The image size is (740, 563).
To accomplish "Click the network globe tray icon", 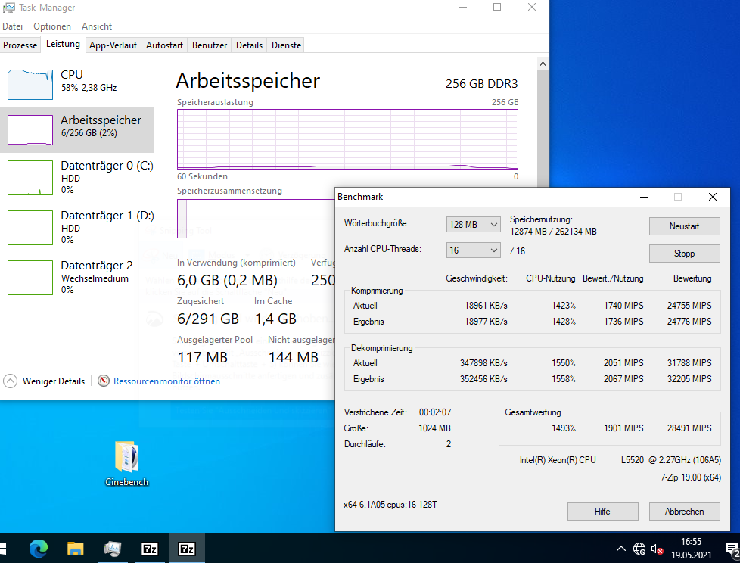I will point(639,549).
